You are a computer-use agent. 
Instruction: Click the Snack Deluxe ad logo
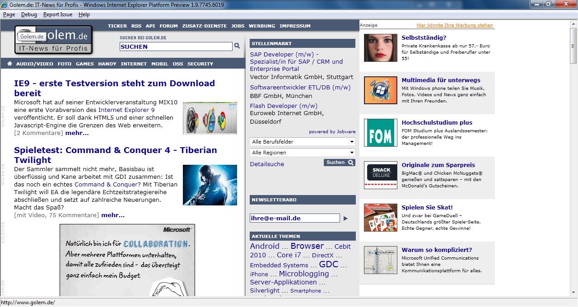[380, 175]
